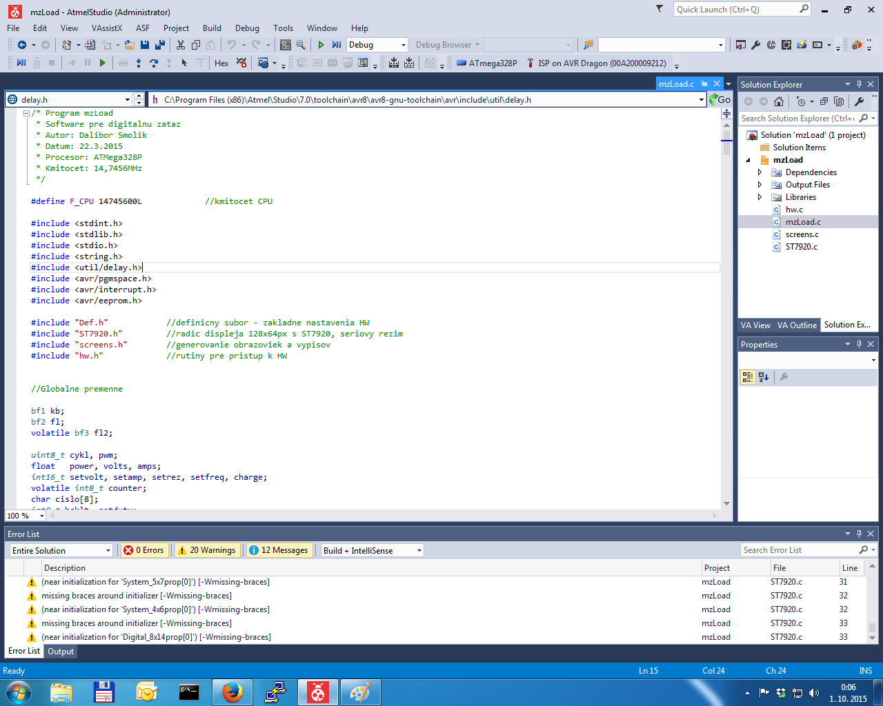Click the Go button next to path bar
The height and width of the screenshot is (706, 883).
coord(720,99)
